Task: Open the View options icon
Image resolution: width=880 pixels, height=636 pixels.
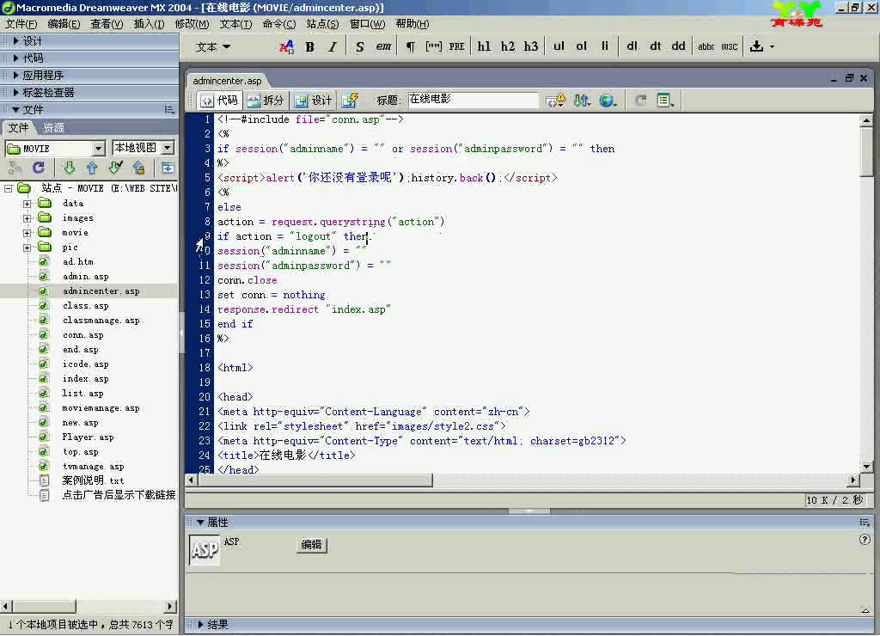Action: tap(666, 101)
